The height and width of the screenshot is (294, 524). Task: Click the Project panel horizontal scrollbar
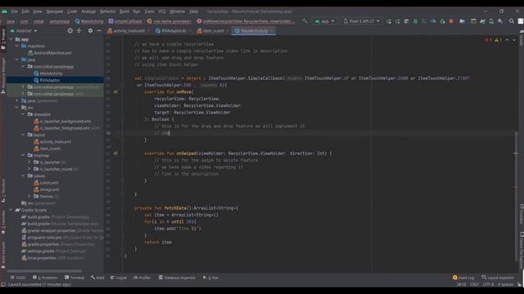[44, 271]
